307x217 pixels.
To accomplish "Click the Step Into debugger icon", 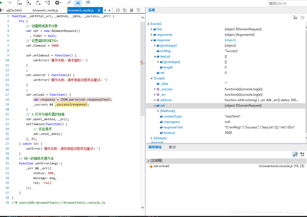I will tap(19, 3).
